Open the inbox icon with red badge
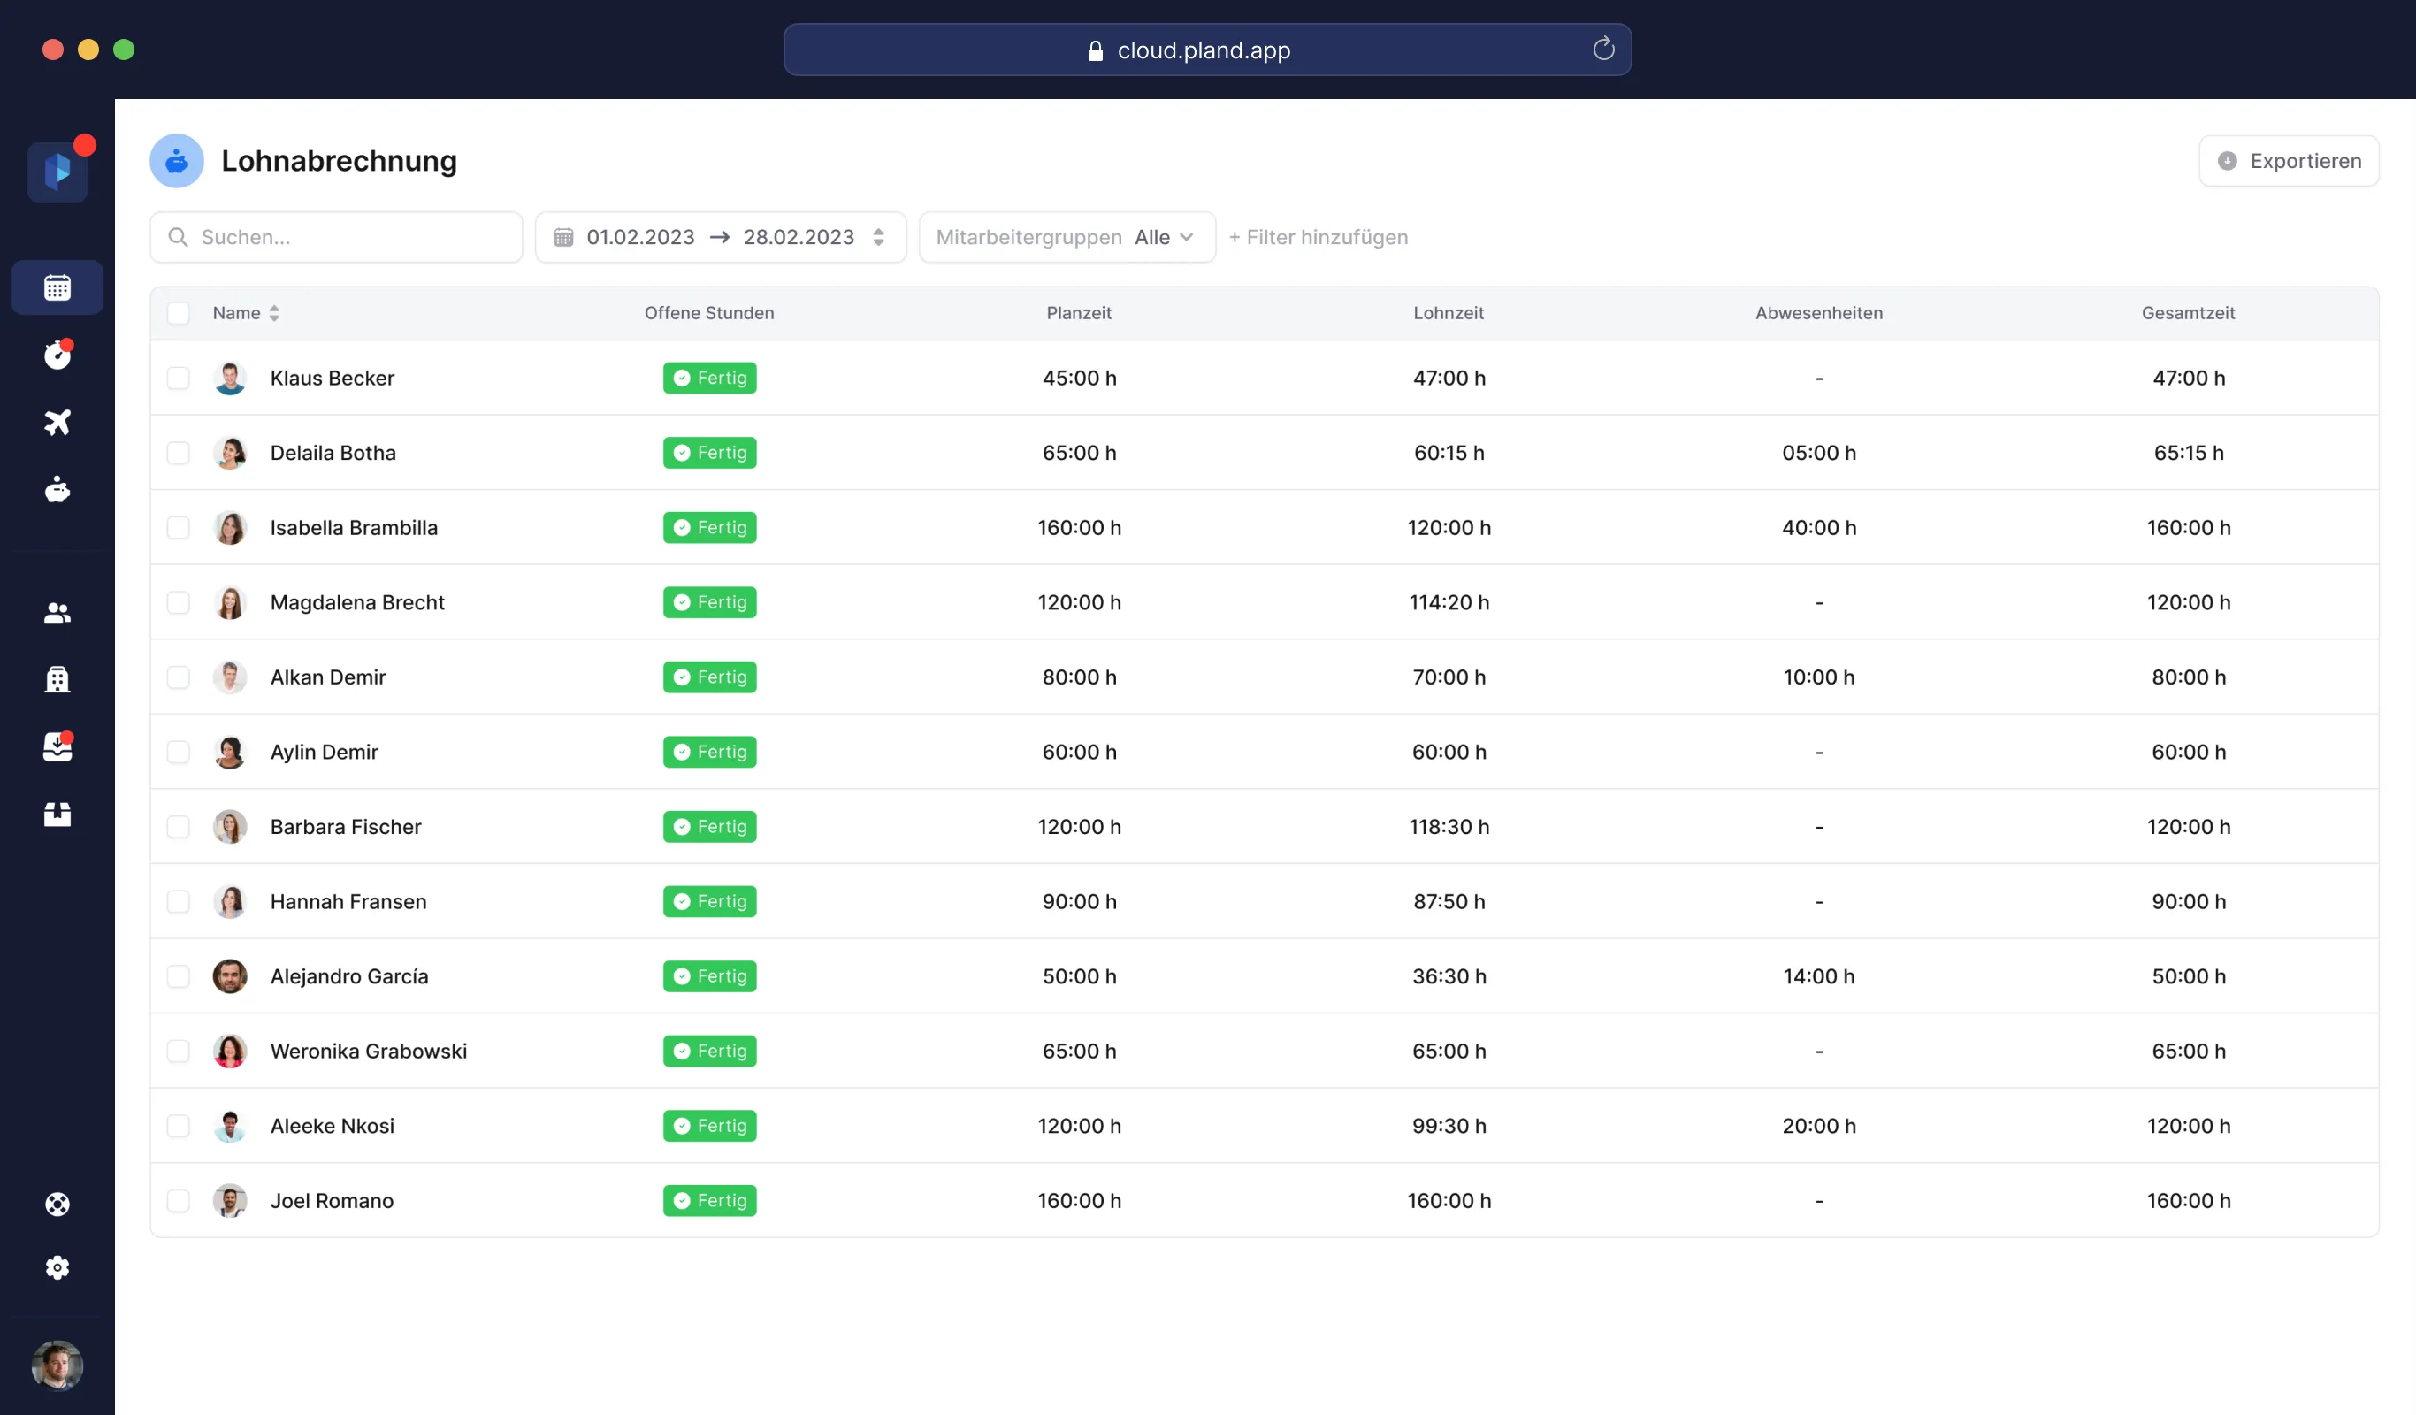 tap(57, 746)
